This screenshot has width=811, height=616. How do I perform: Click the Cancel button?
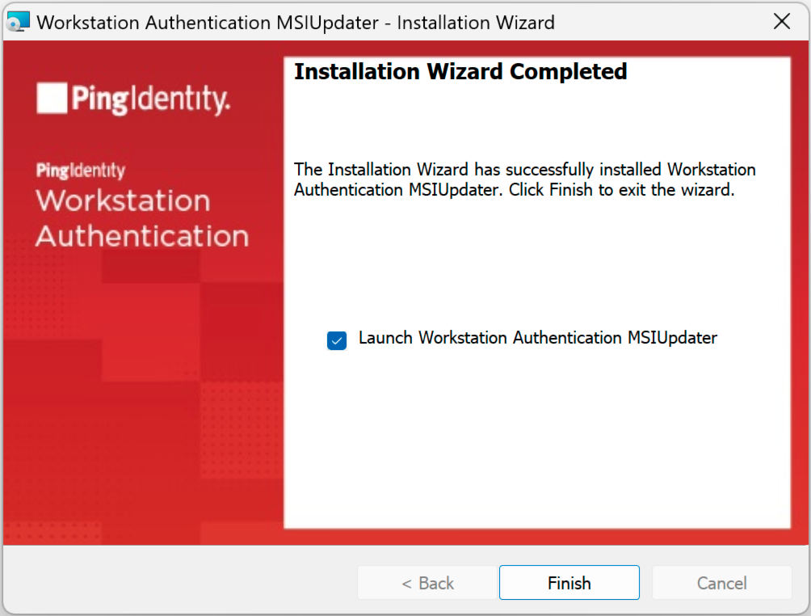pyautogui.click(x=721, y=583)
